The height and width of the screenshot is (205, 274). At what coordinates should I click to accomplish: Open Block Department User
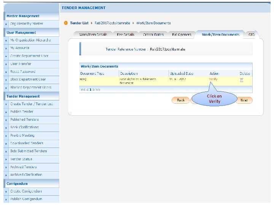coord(28,79)
